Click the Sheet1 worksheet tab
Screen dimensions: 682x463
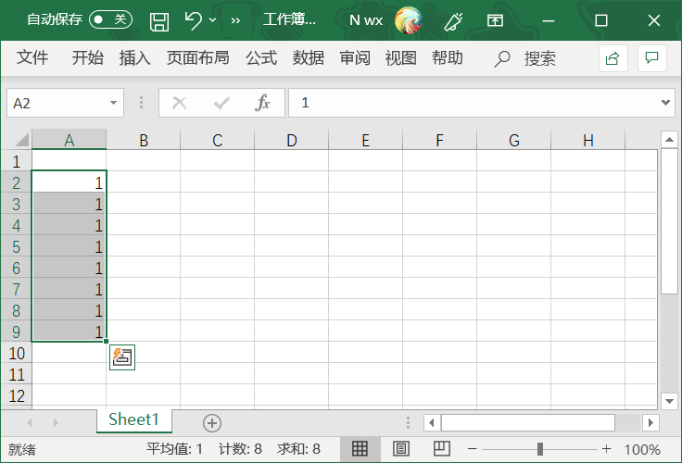click(x=134, y=420)
